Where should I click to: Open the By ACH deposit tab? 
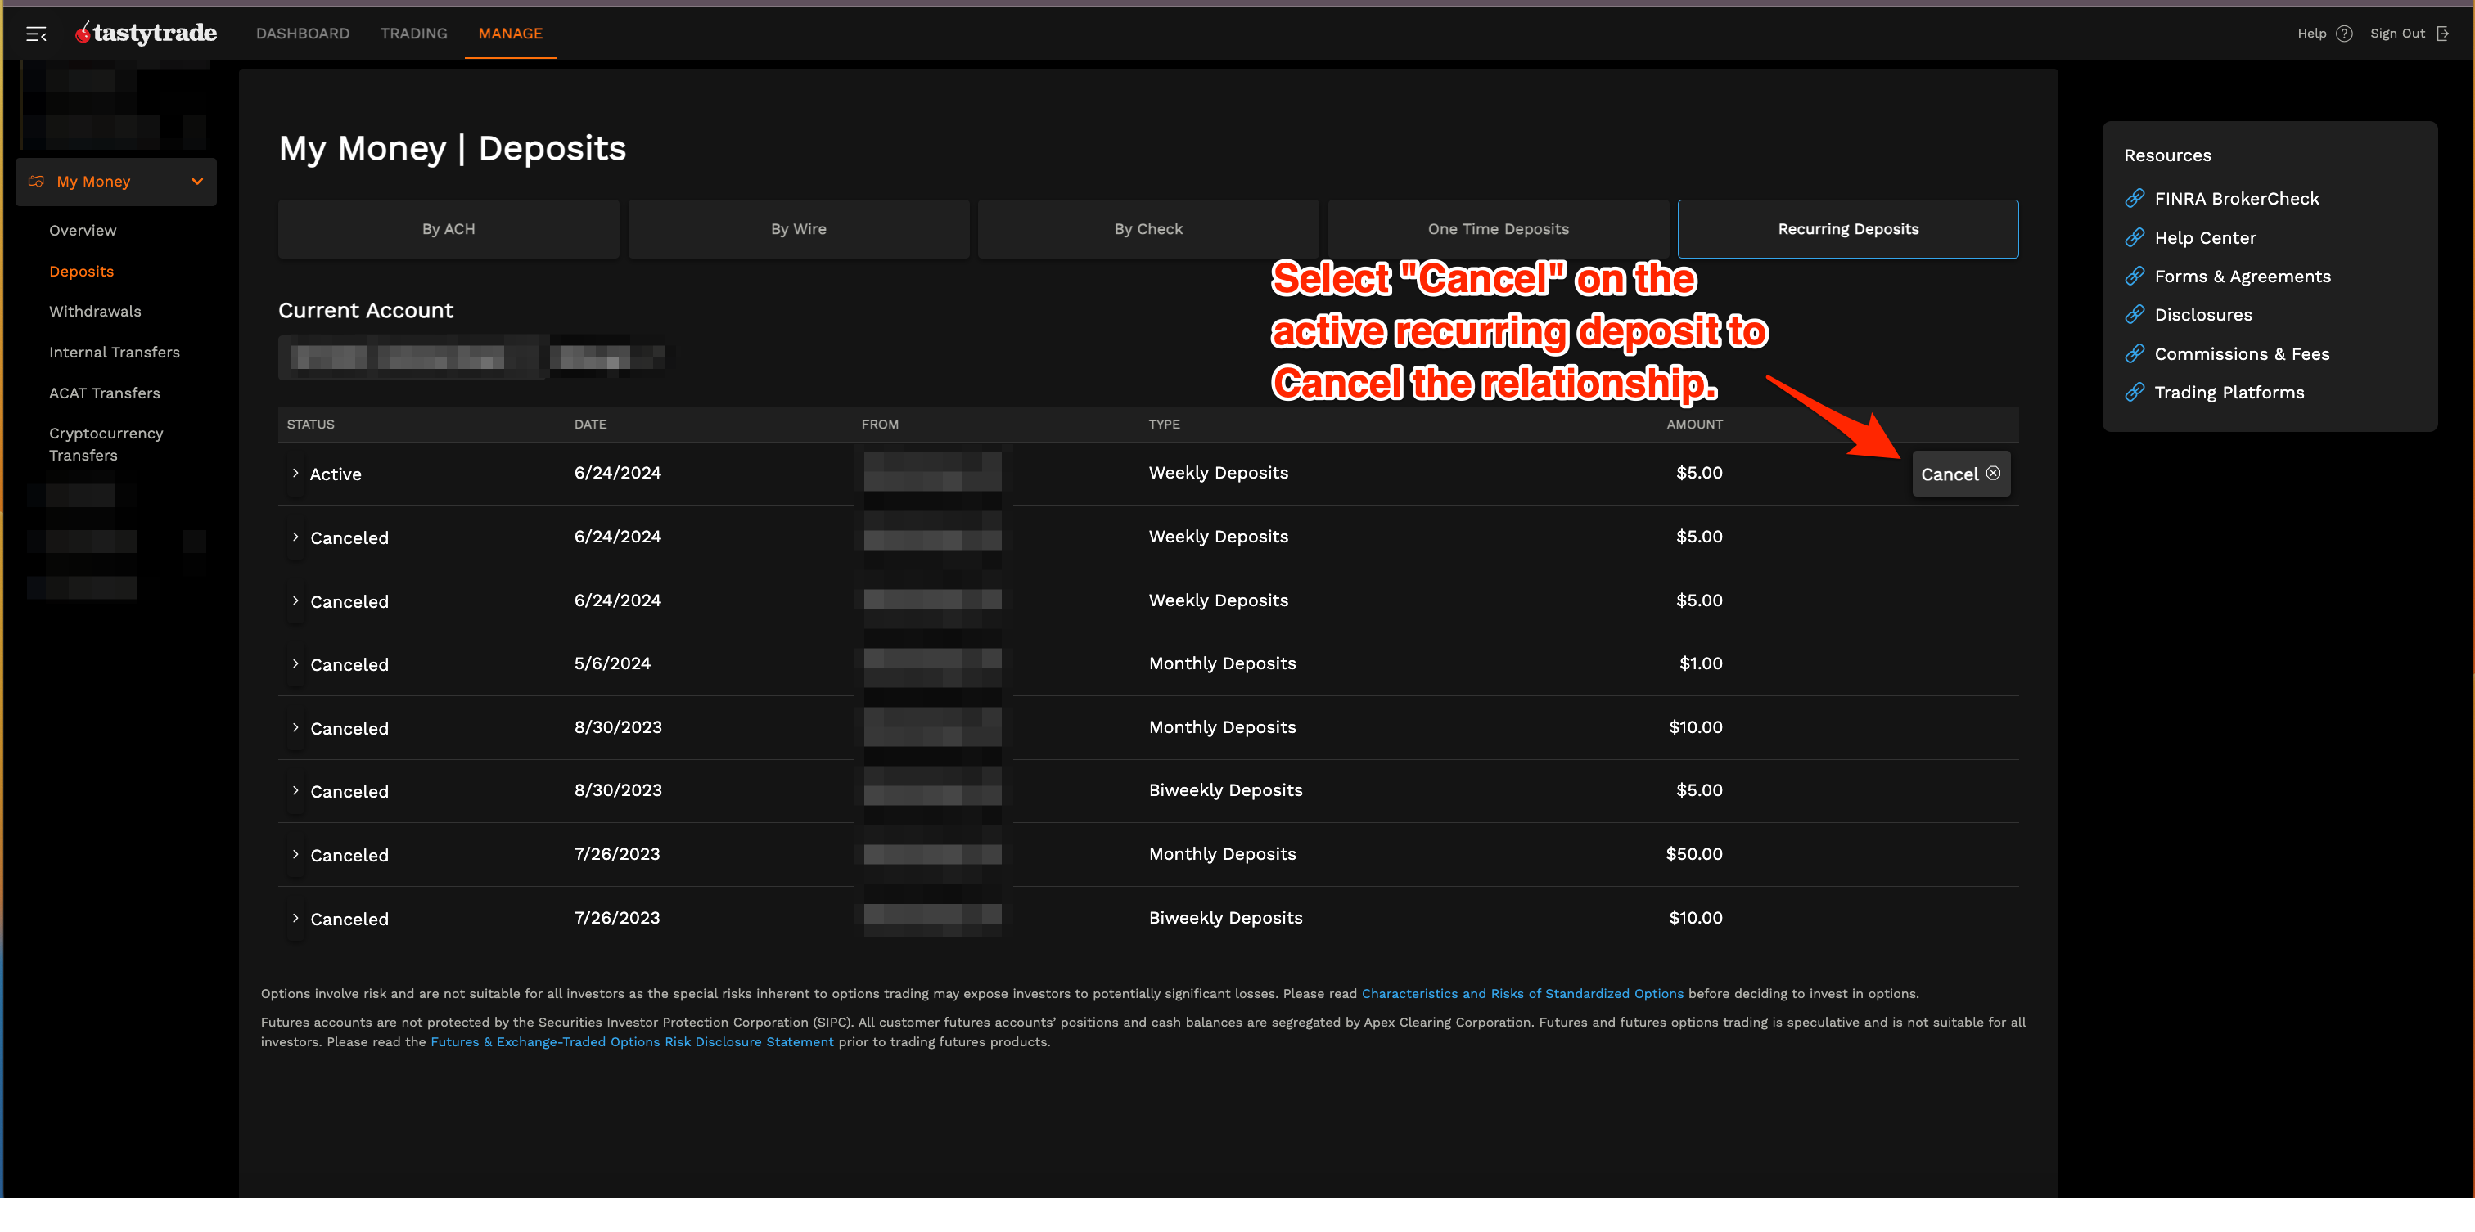coord(448,228)
